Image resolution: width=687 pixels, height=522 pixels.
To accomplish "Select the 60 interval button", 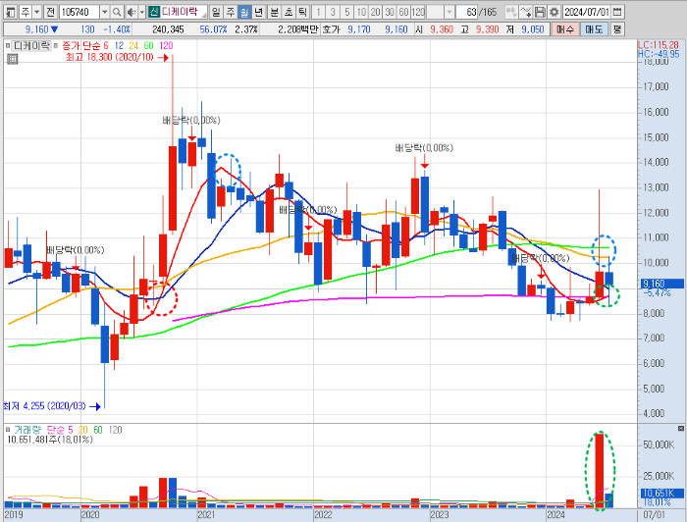I will 403,12.
